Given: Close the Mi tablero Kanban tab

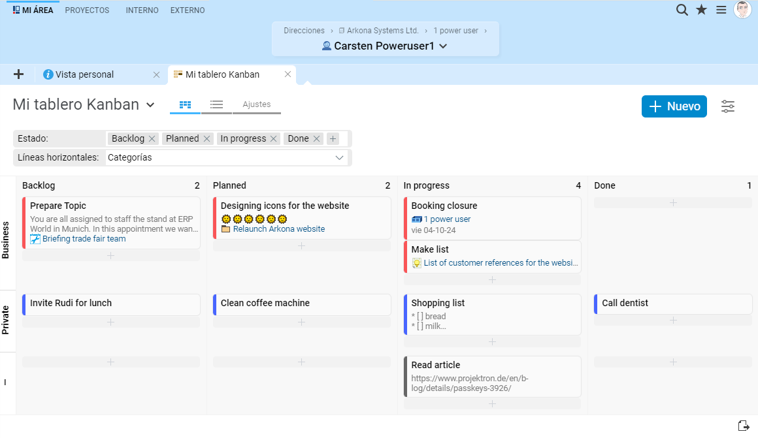Looking at the screenshot, I should click(288, 74).
